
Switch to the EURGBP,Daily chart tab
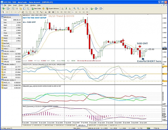point(71,125)
